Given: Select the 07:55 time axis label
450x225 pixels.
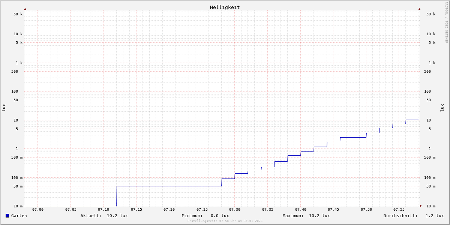Looking at the screenshot, I should (399, 210).
